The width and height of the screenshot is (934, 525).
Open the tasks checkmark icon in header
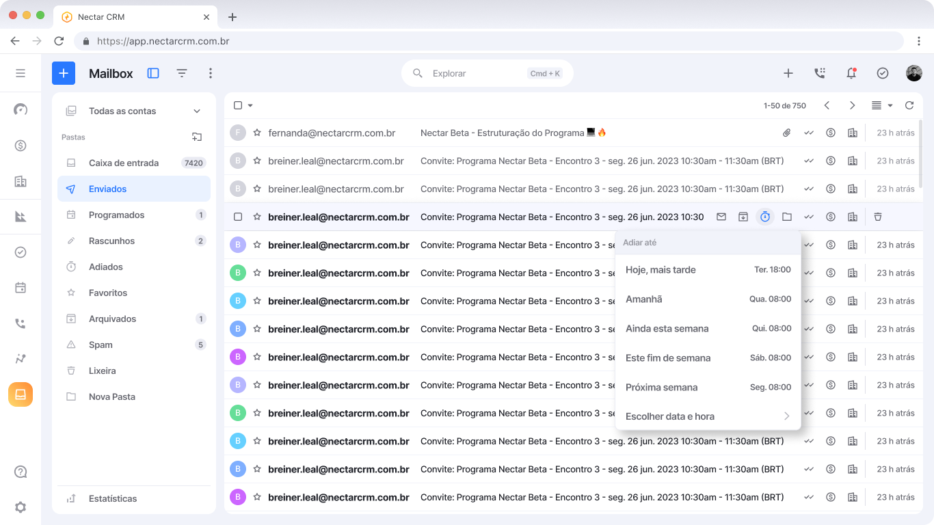coord(883,73)
